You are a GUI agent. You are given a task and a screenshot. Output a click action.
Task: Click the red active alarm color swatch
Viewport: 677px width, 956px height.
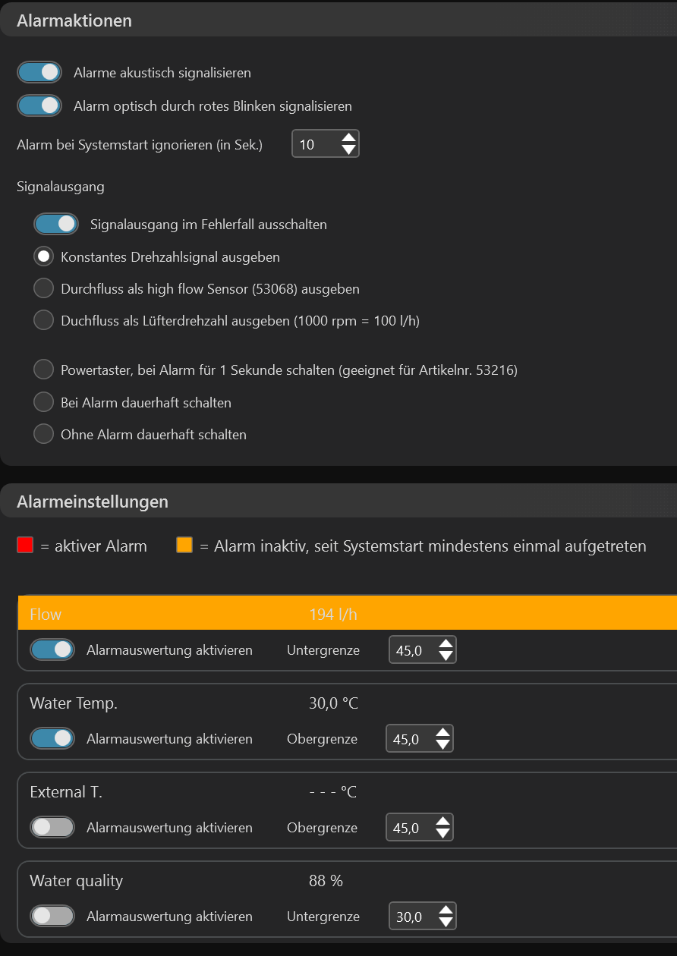coord(25,545)
